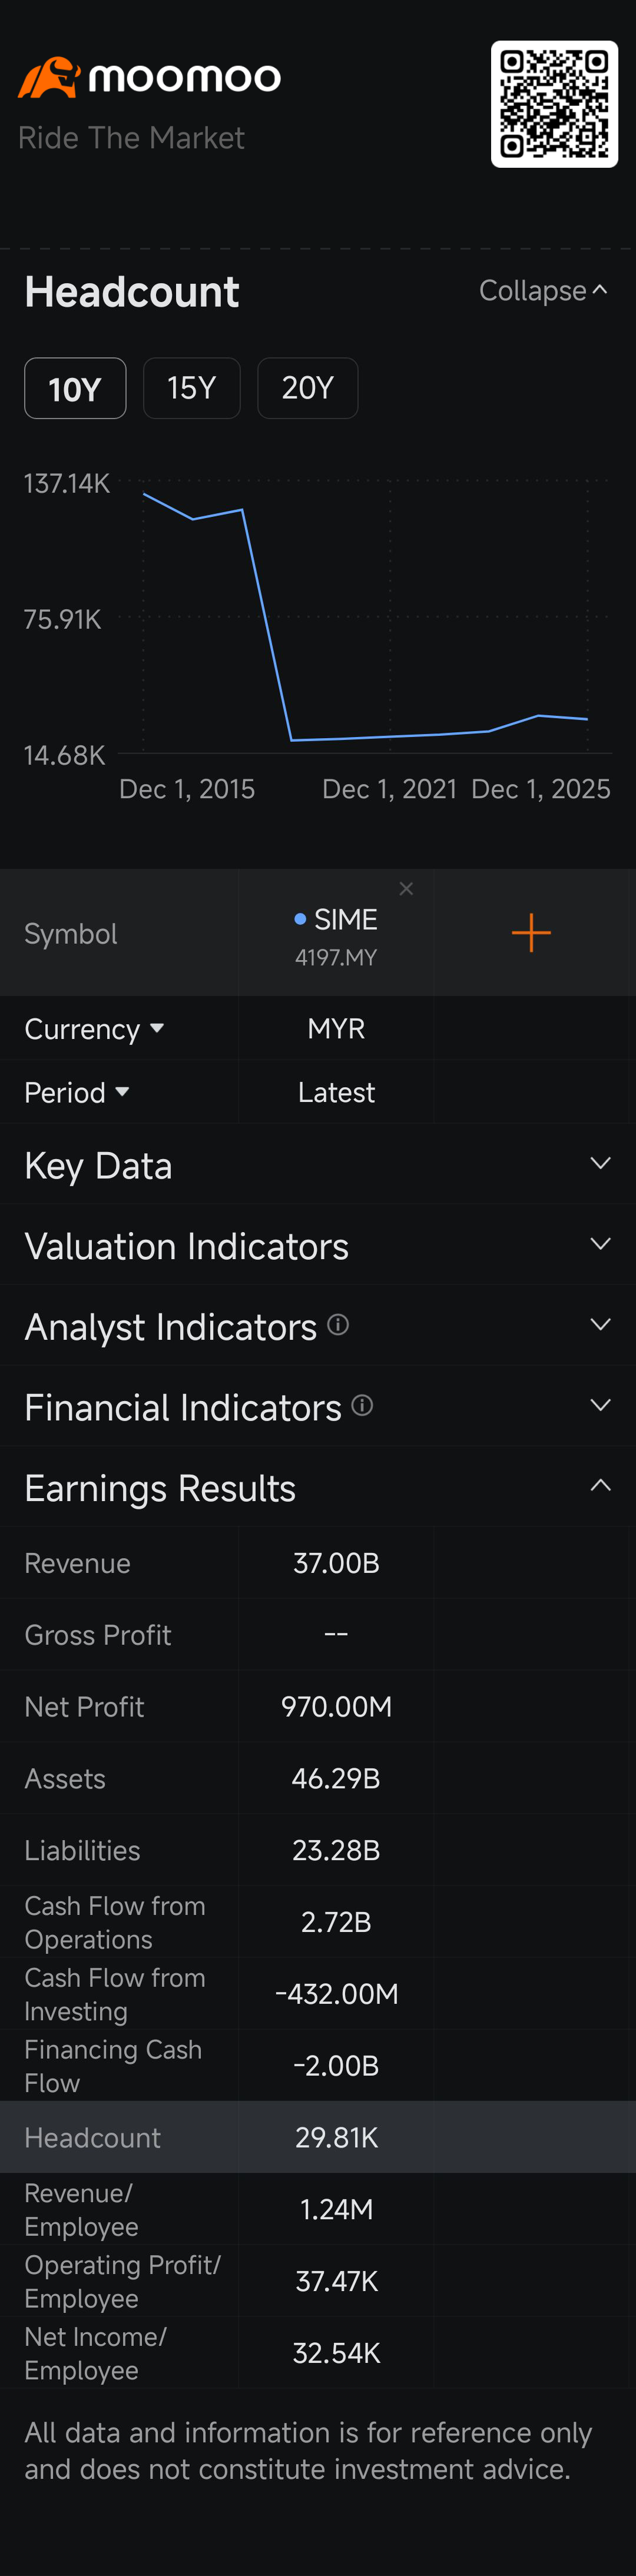Show info for Analyst Indicators
This screenshot has height=2576, width=636.
pos(338,1325)
